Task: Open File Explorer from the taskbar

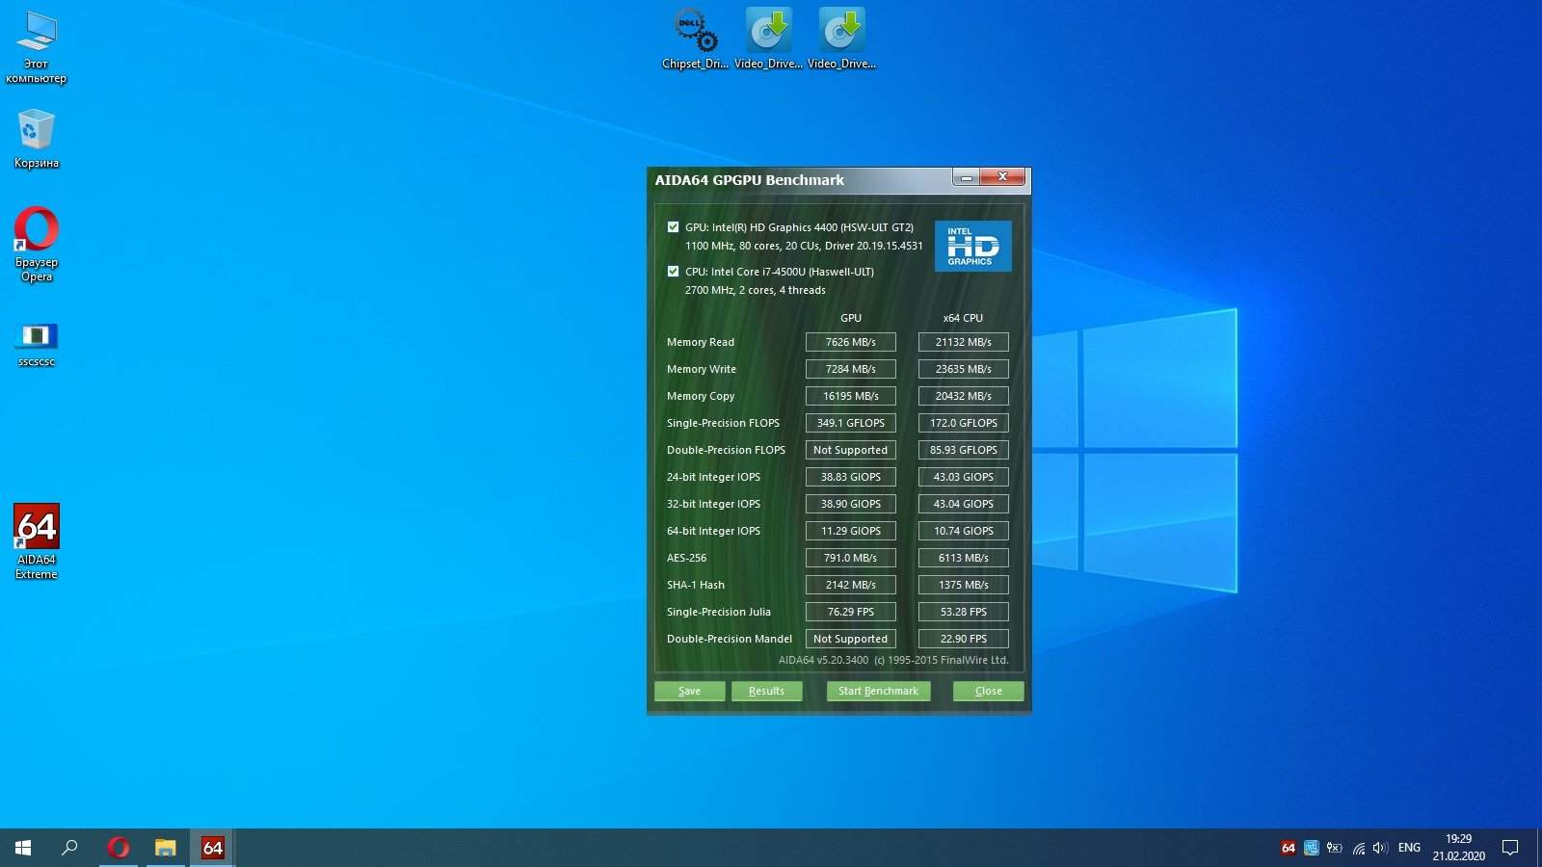Action: [x=166, y=848]
